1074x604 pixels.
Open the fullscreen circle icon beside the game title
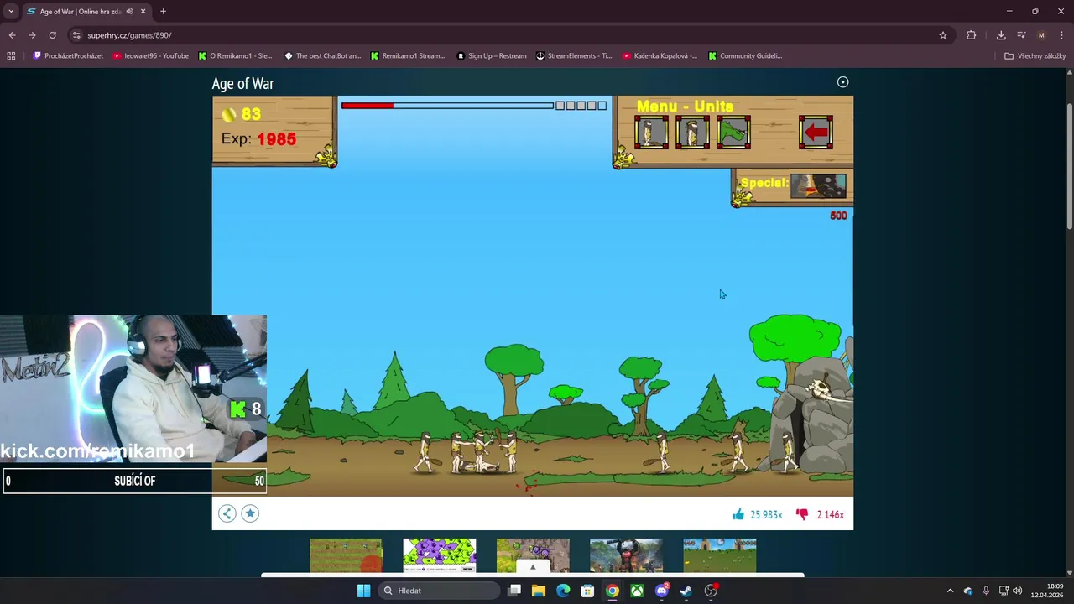(x=842, y=82)
